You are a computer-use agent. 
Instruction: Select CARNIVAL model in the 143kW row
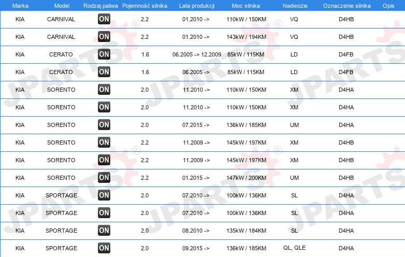coord(61,37)
